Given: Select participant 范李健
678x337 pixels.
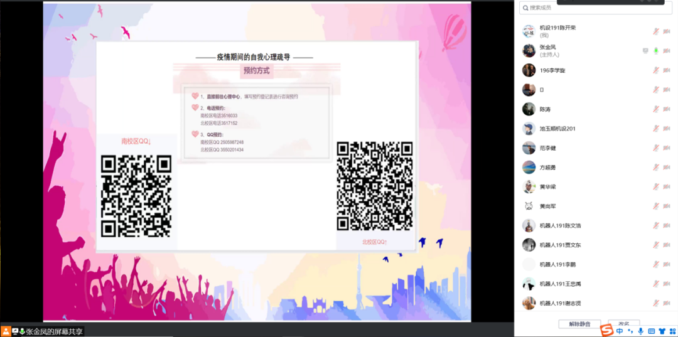Looking at the screenshot, I should pos(595,147).
